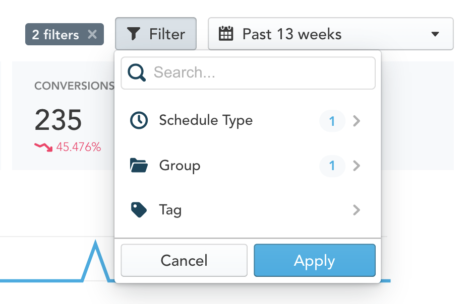Select the Group filter option
The height and width of the screenshot is (304, 470).
(x=248, y=166)
